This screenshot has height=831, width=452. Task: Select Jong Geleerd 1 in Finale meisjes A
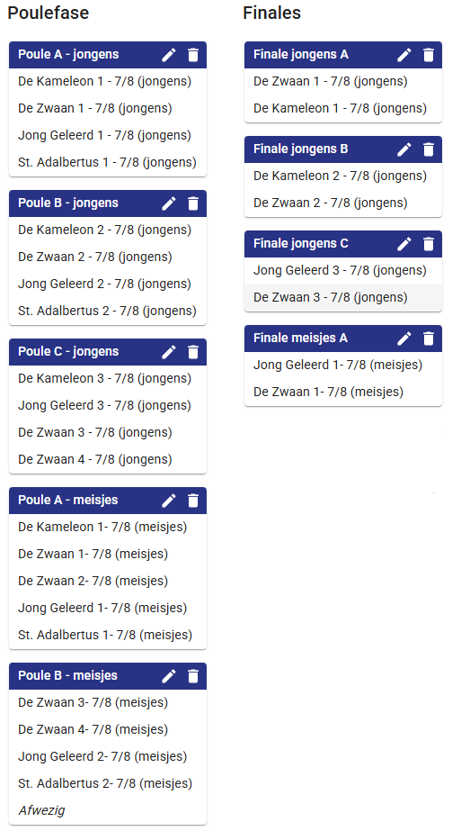(x=343, y=365)
